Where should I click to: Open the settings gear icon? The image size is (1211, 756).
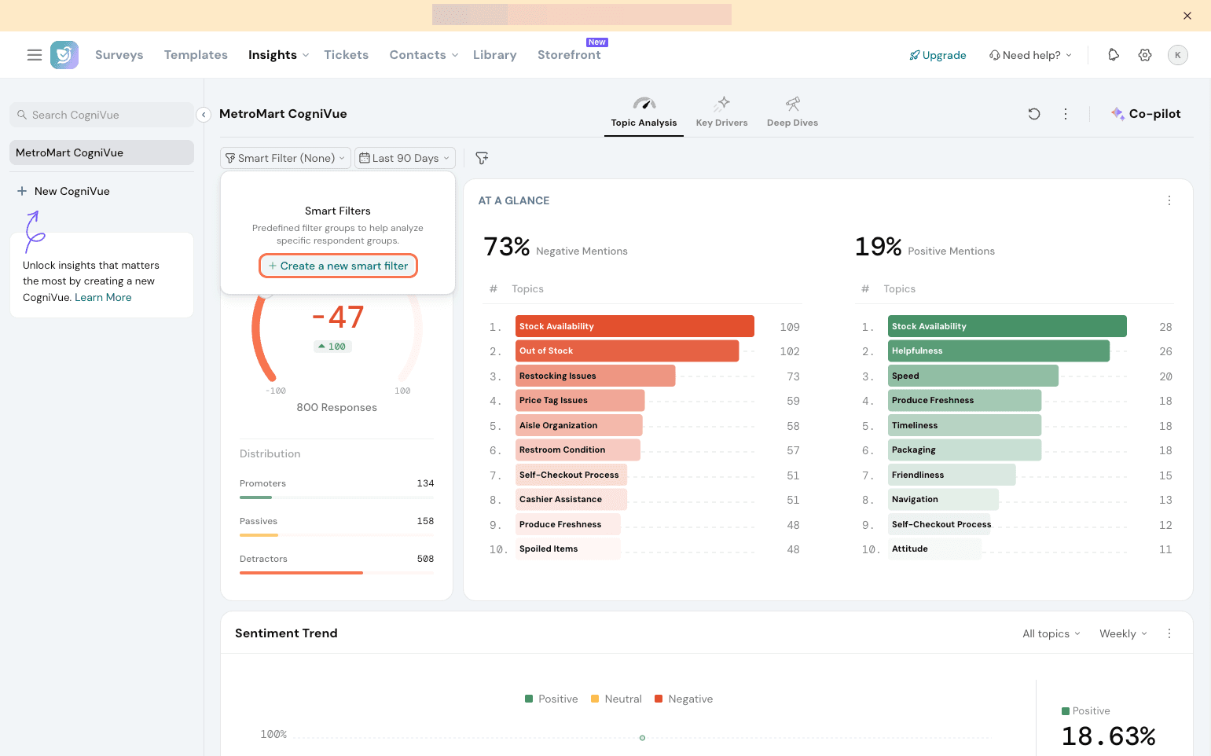point(1145,55)
